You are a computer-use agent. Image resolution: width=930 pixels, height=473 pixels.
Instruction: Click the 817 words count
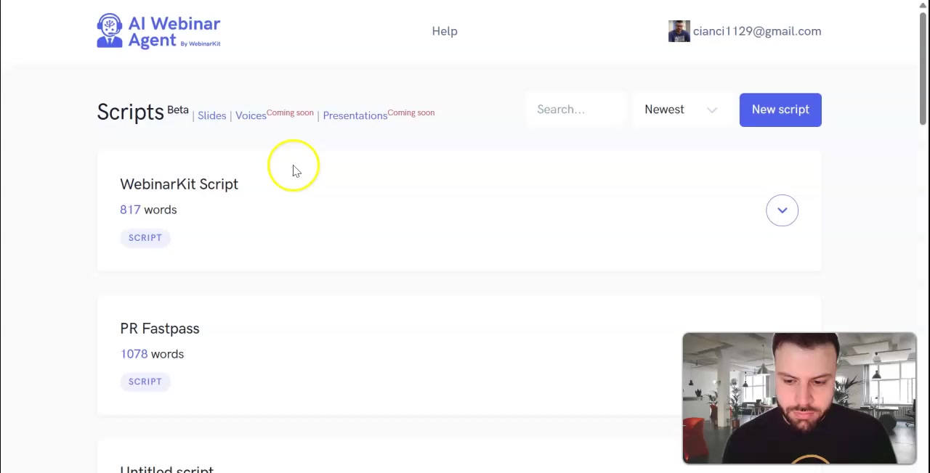[x=148, y=210]
